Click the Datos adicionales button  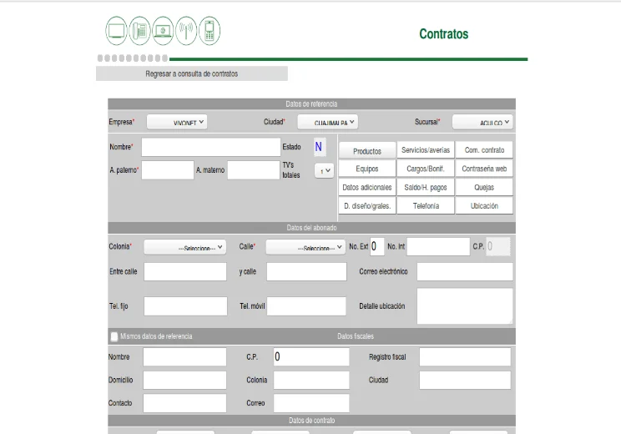pyautogui.click(x=367, y=187)
